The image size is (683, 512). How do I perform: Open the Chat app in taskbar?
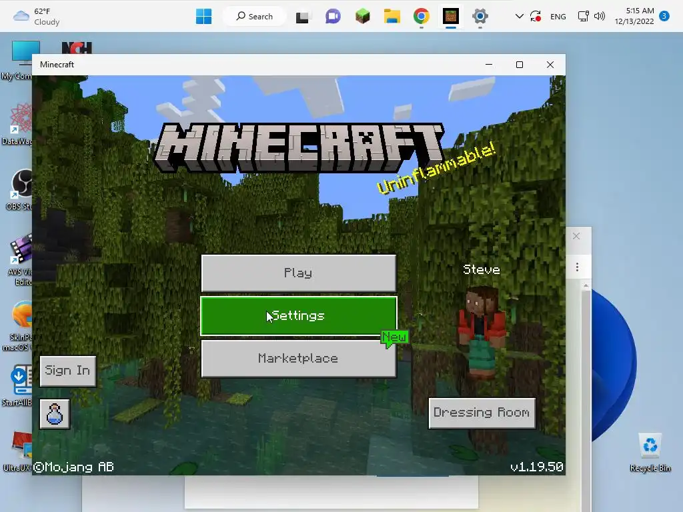click(x=333, y=17)
